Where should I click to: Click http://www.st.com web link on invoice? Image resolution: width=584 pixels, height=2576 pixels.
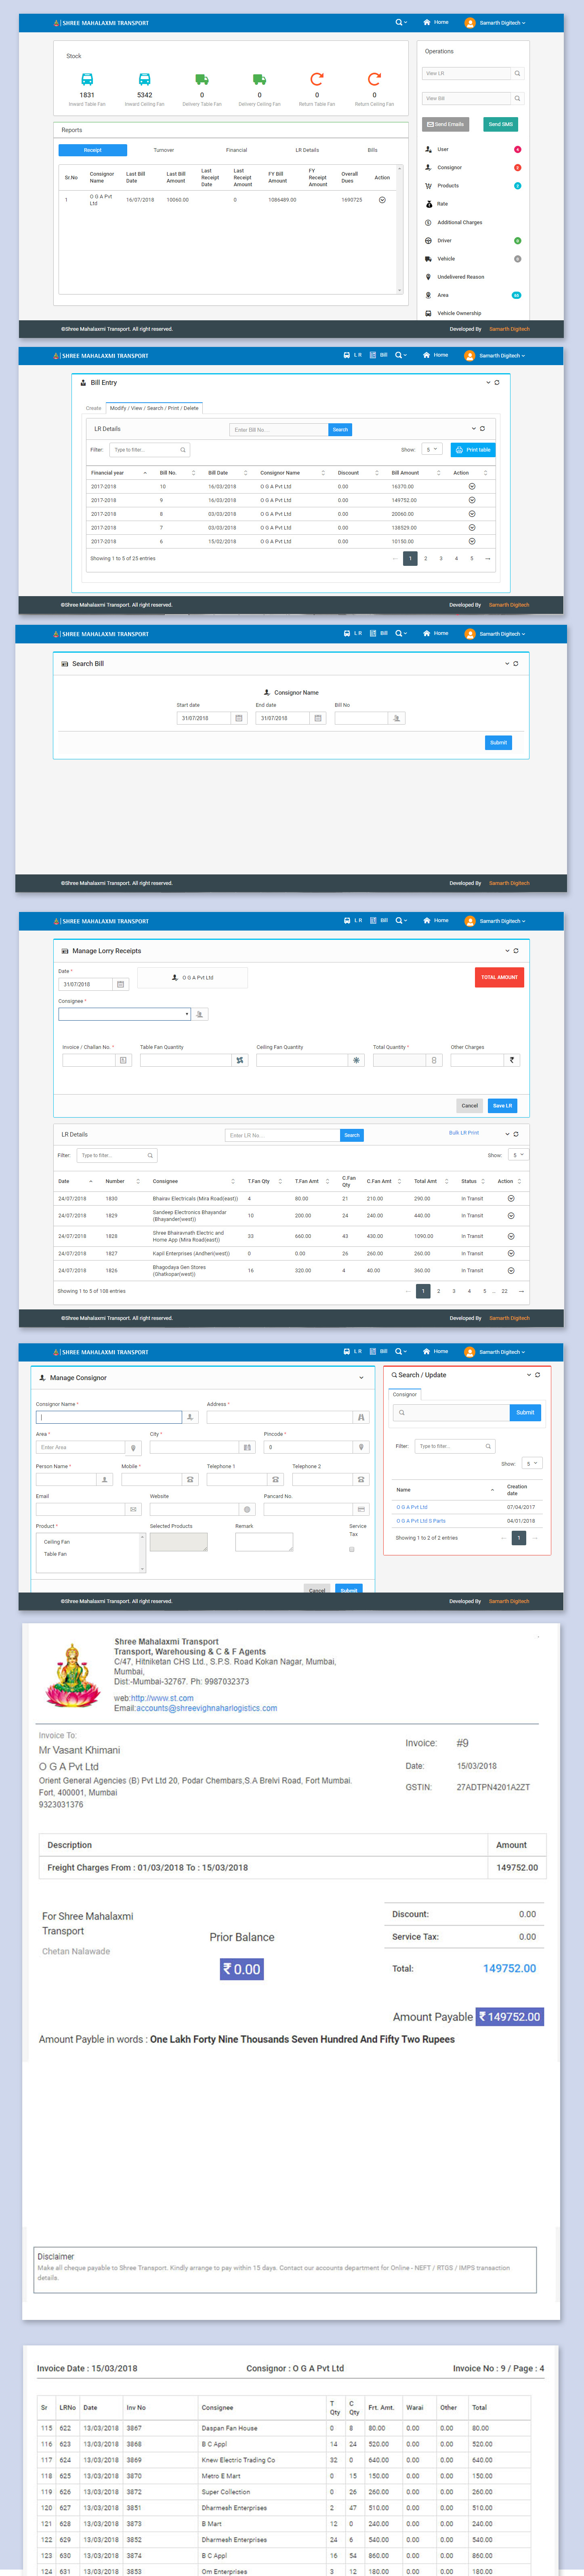click(162, 1698)
